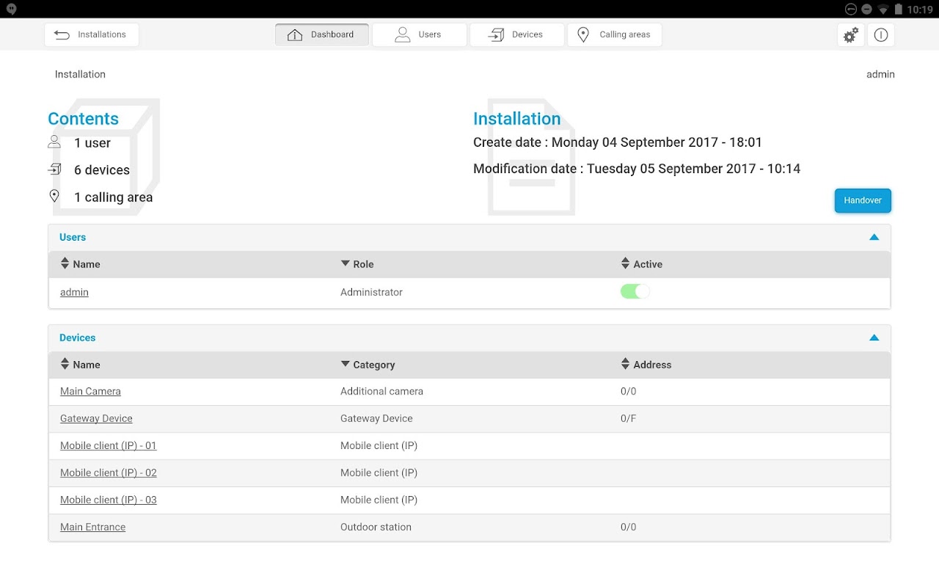The image size is (939, 587).
Task: Click the user icon beside '1 user'
Action: (54, 142)
